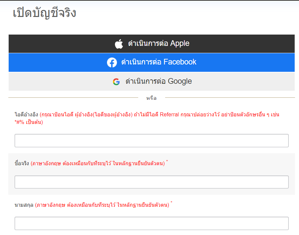Click the red hint beside นามสกุล
299x235 pixels.
coord(102,205)
